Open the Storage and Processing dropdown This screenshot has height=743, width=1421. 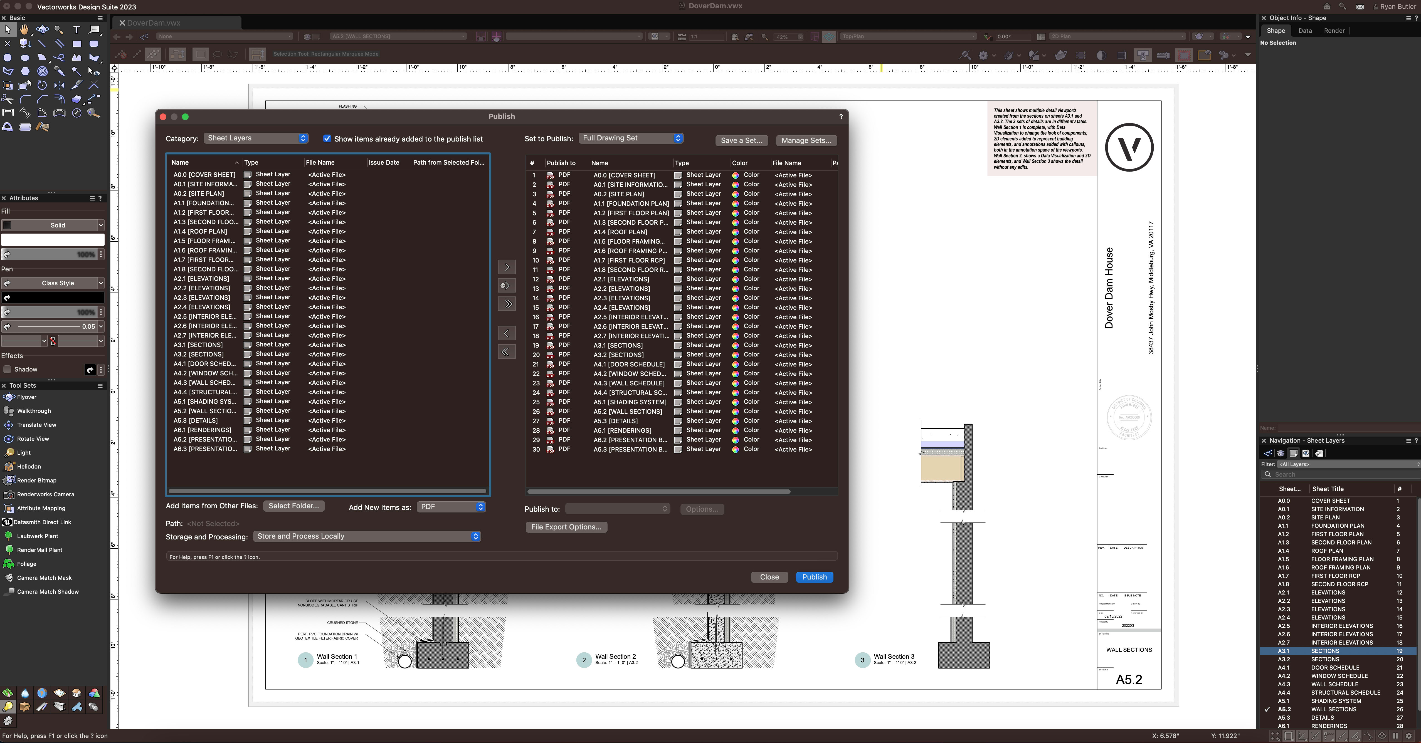click(x=367, y=536)
